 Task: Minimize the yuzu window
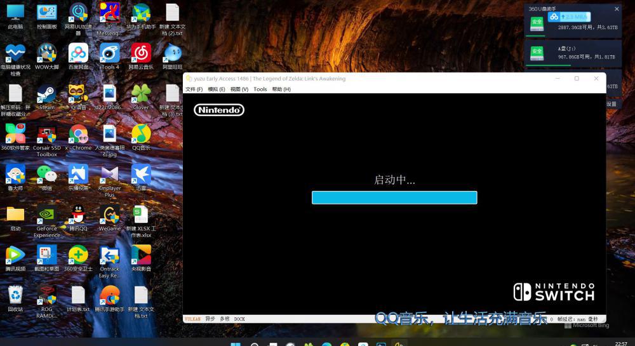click(x=558, y=79)
